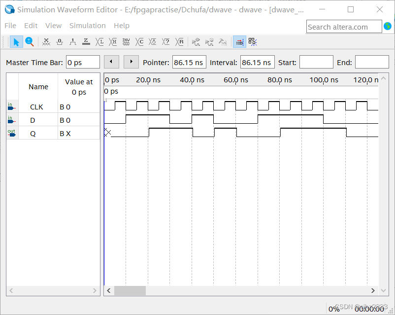395x315 pixels.
Task: Move time bar to next transition
Action: click(131, 62)
